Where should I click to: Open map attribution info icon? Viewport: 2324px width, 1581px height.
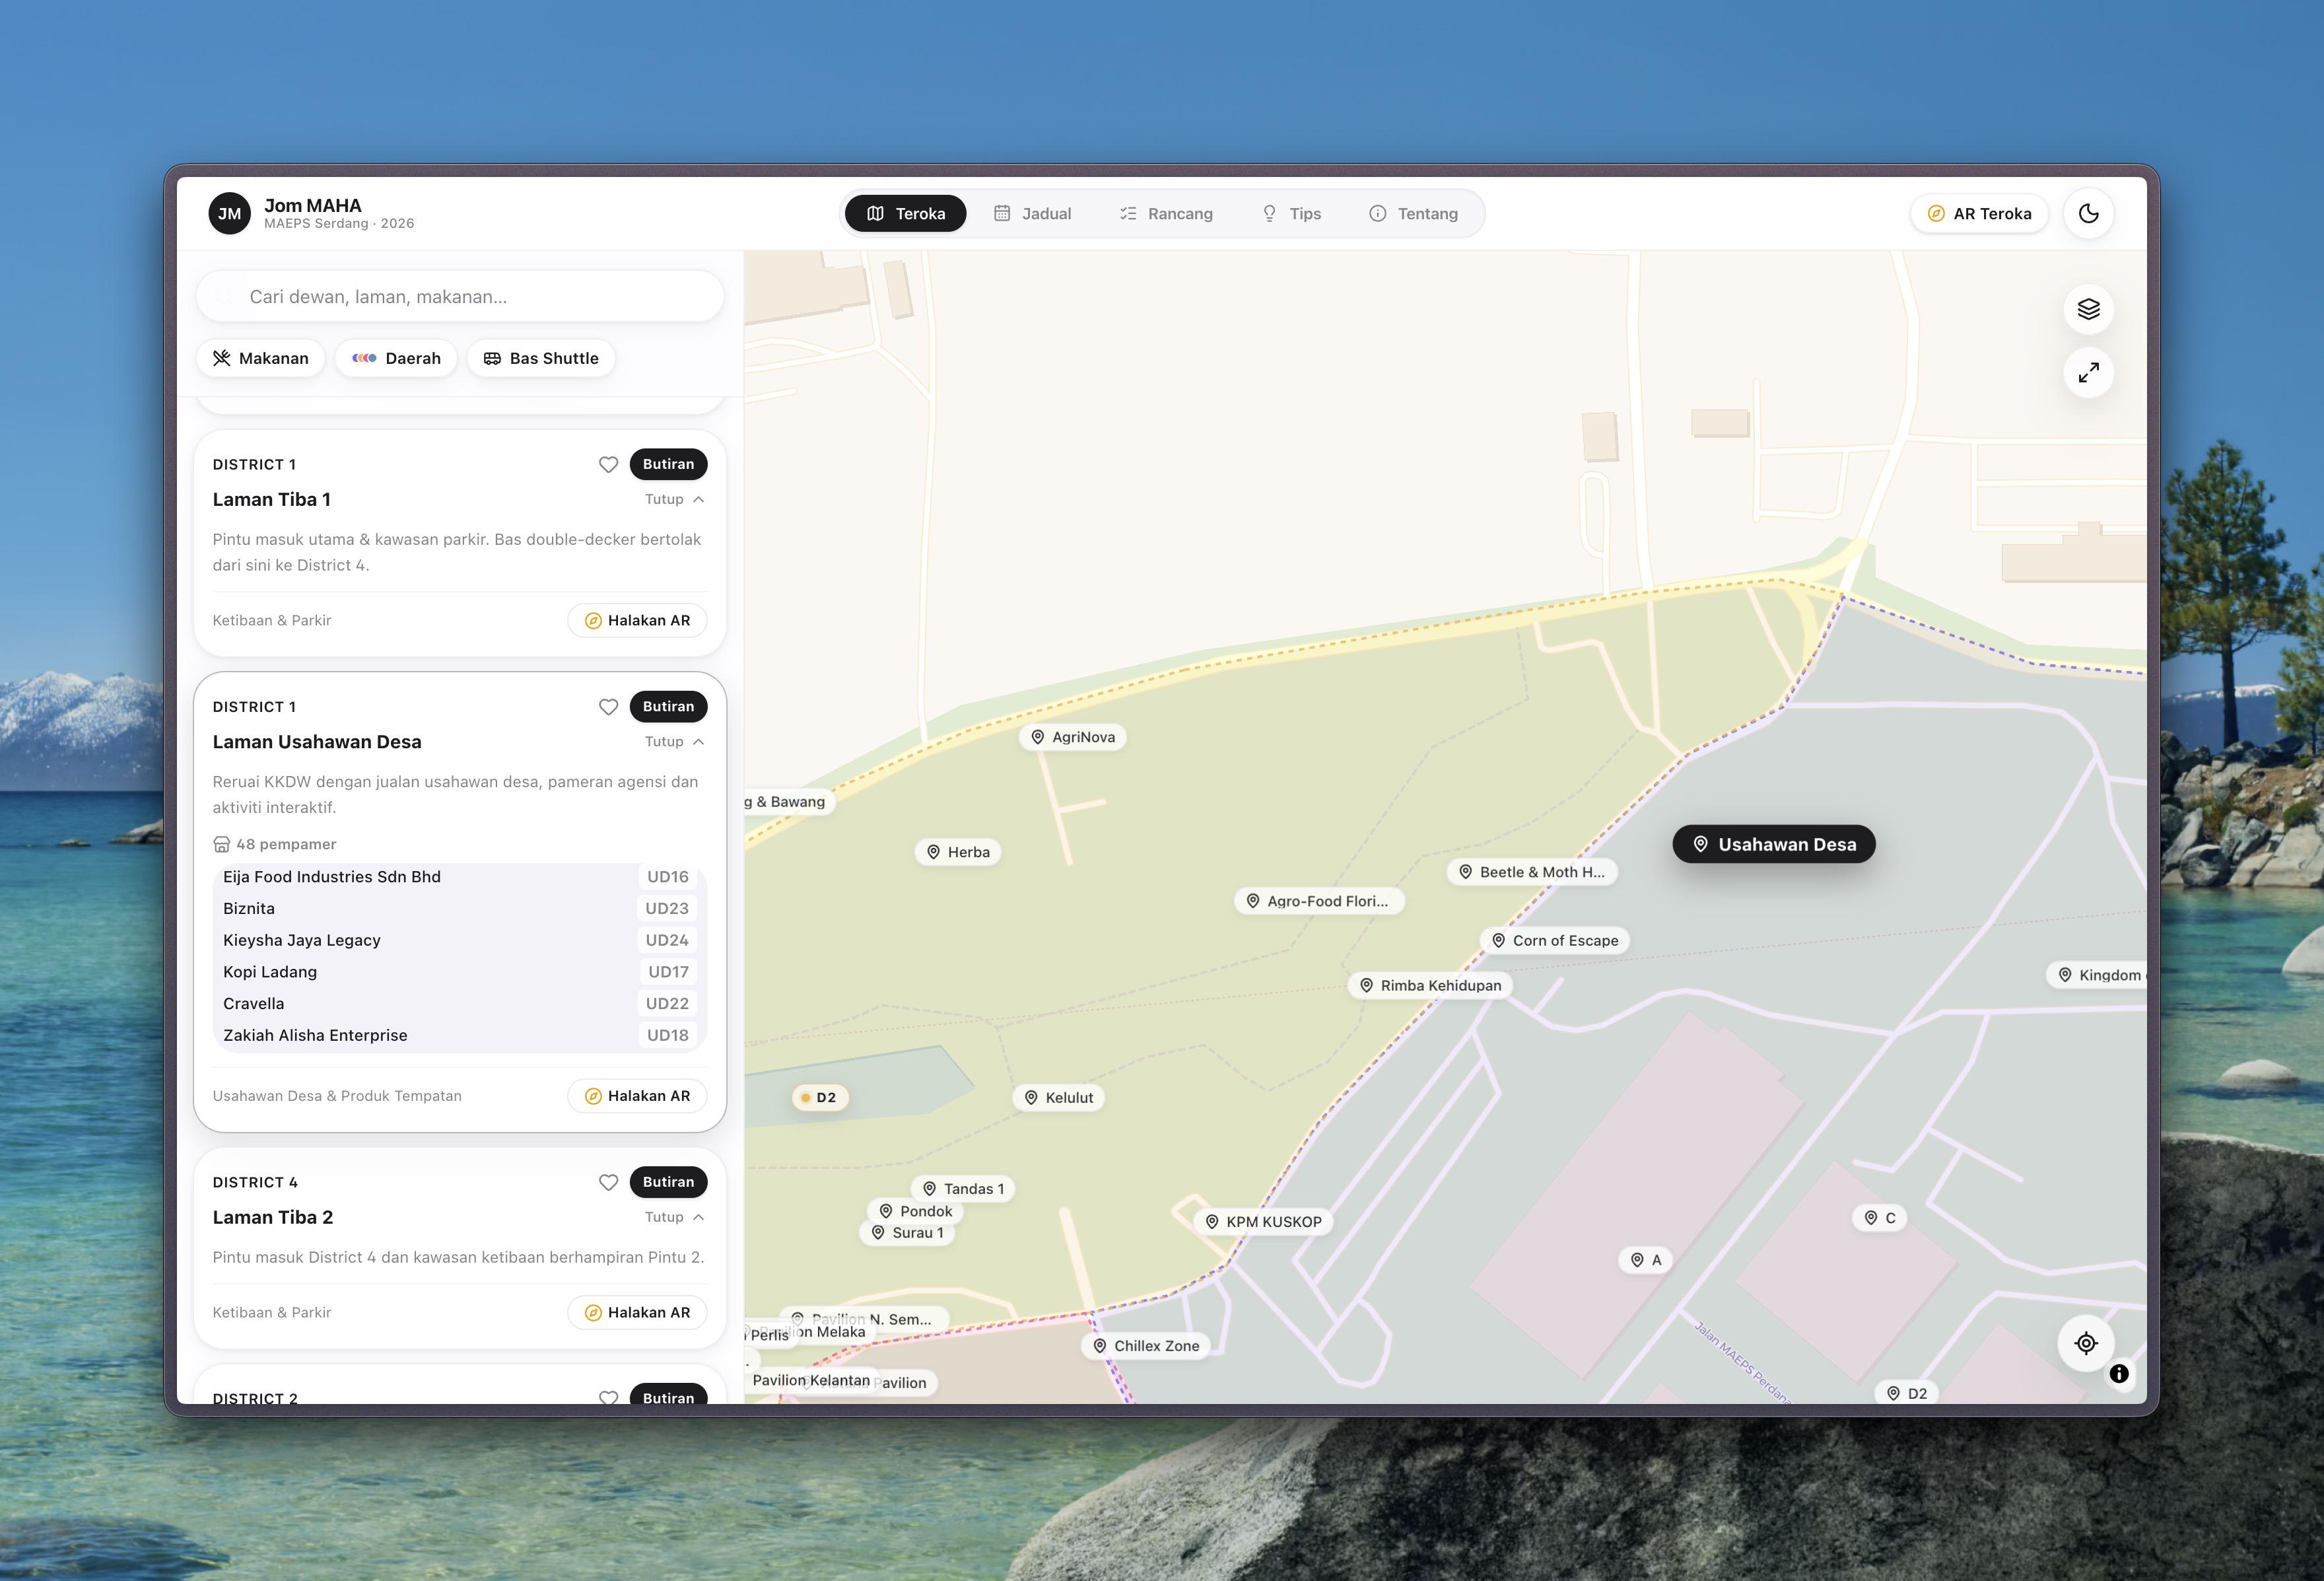tap(2119, 1374)
